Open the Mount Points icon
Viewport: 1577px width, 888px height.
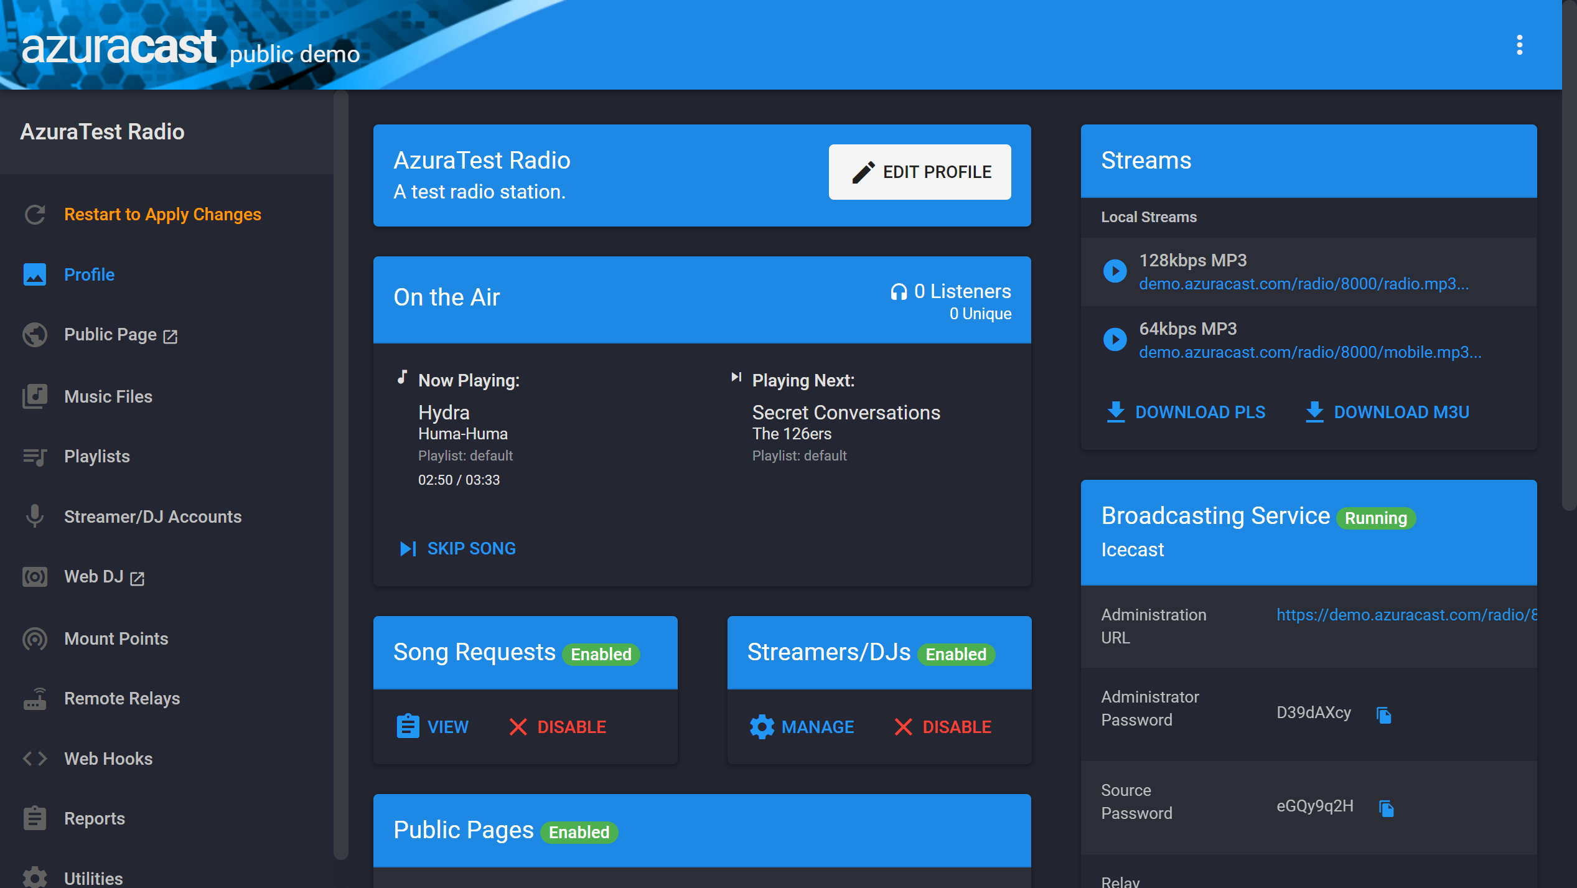(35, 639)
